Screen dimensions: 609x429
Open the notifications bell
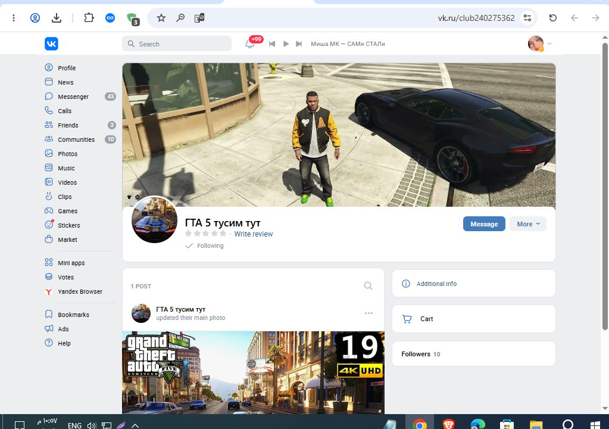coord(250,44)
